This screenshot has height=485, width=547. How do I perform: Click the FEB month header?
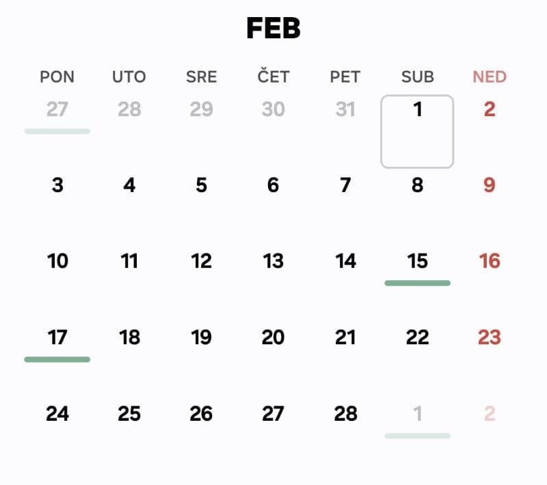tap(273, 29)
